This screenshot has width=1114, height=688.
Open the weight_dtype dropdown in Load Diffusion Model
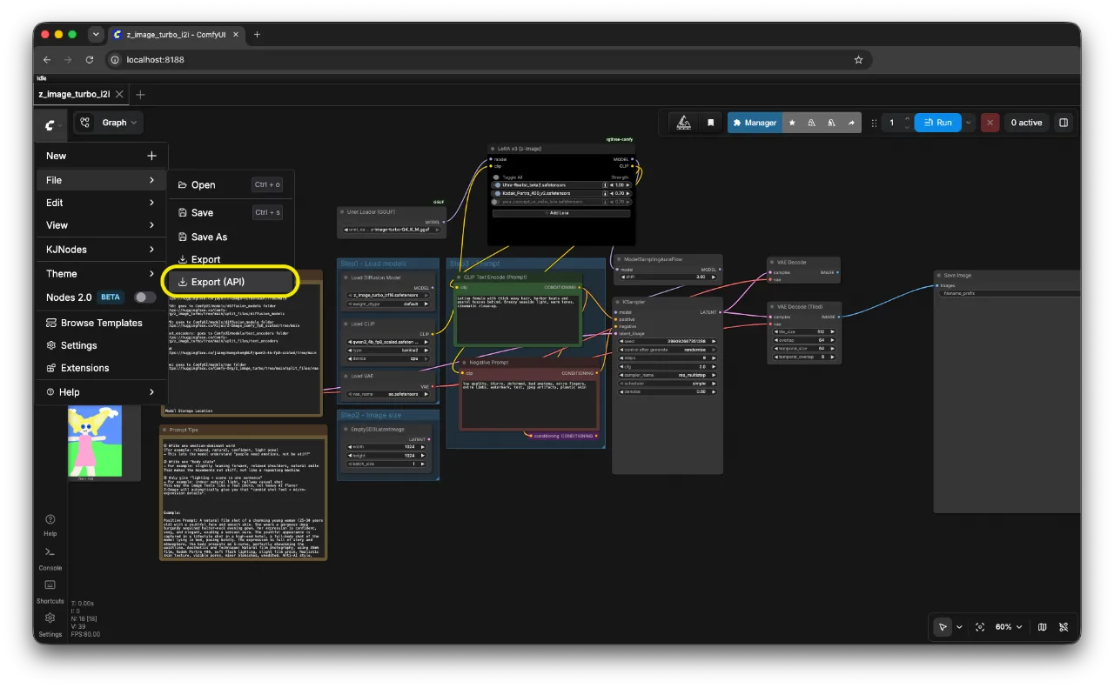click(388, 304)
